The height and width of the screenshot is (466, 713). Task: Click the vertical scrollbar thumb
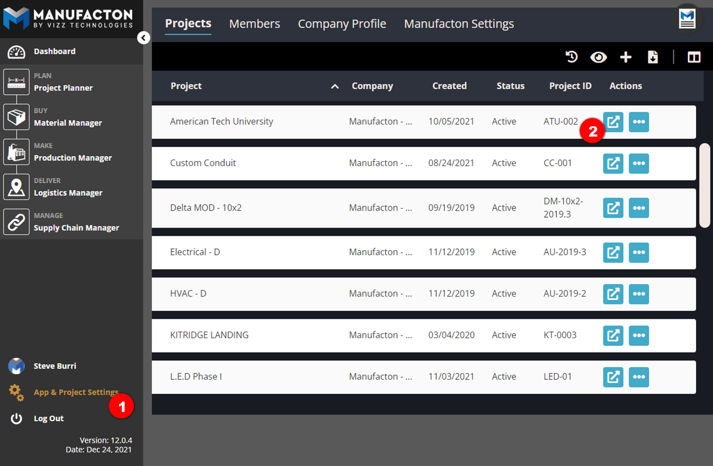click(x=705, y=185)
